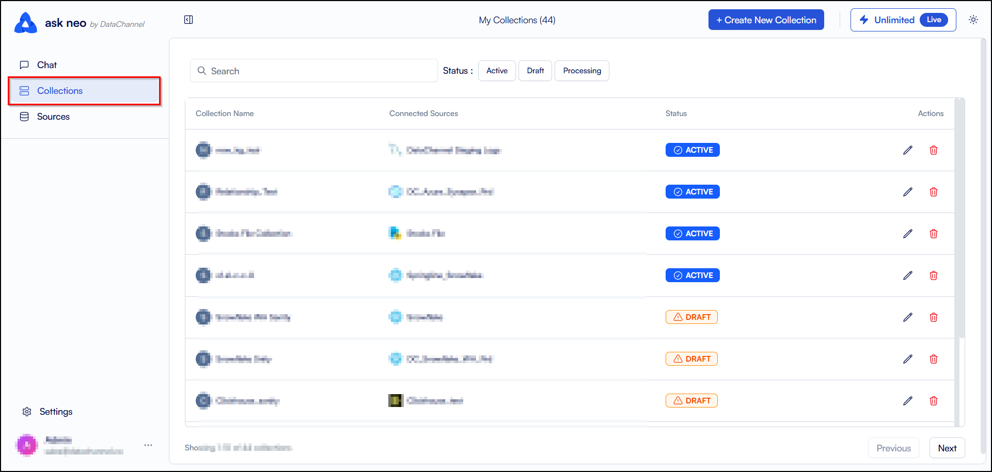Toggle the light/dark theme sun icon
992x472 pixels.
(973, 20)
